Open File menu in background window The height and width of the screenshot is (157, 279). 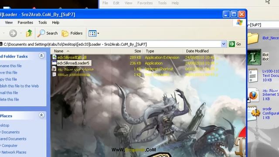coord(105,3)
